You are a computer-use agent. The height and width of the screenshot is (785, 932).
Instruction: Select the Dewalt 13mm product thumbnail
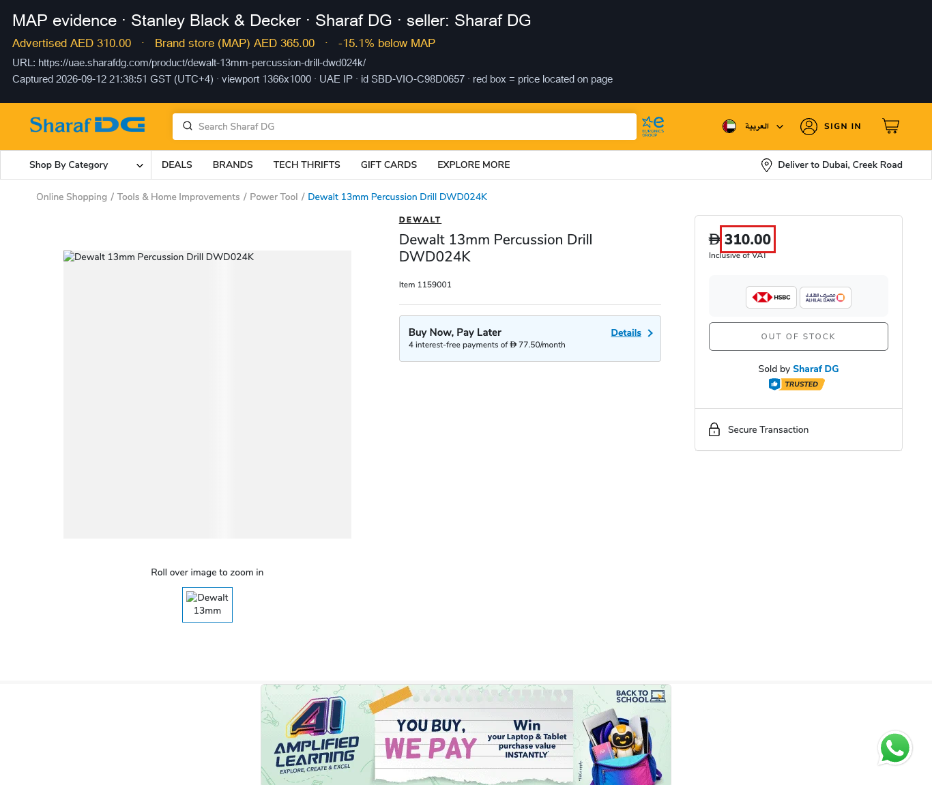[207, 605]
